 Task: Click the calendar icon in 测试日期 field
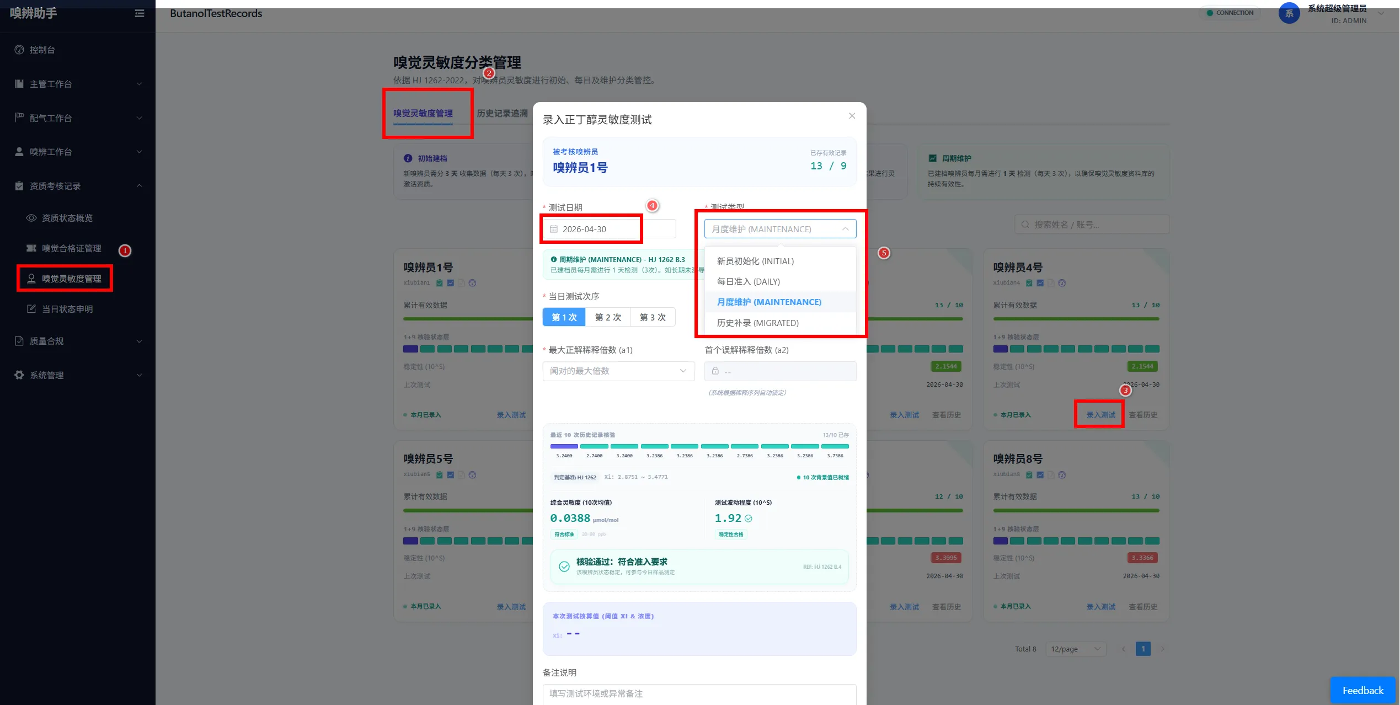pyautogui.click(x=554, y=229)
